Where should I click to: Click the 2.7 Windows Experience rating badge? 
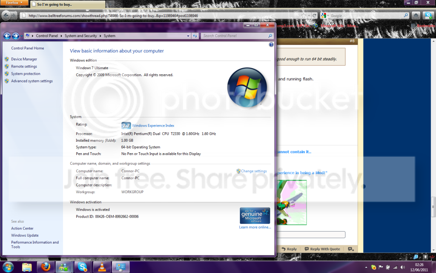(x=126, y=125)
